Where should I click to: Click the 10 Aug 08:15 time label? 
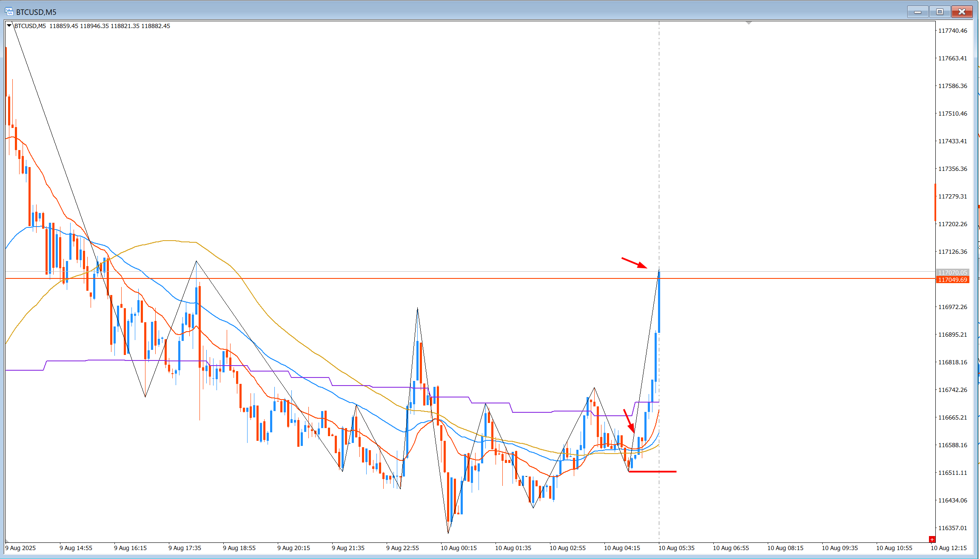785,548
